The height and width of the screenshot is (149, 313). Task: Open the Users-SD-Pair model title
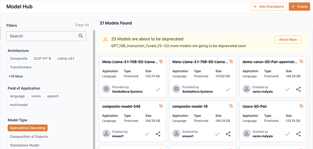click(255, 106)
